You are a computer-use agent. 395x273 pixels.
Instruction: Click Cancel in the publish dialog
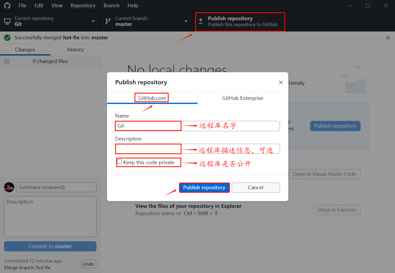[x=256, y=187]
